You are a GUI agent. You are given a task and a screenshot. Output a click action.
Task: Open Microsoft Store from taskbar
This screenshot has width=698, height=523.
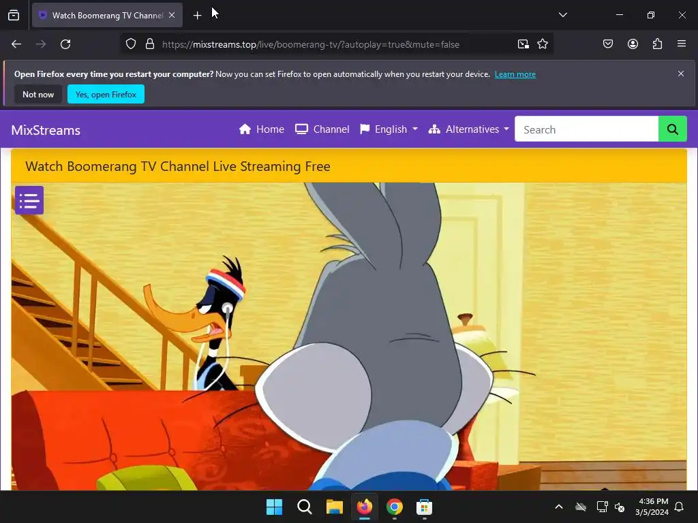point(424,507)
